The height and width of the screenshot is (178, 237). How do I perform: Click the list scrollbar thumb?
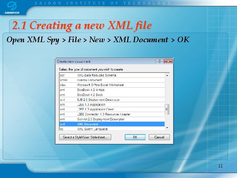tap(167, 109)
